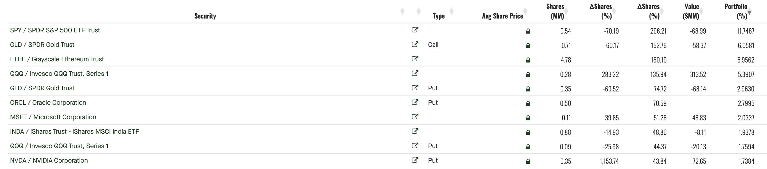Sort table by Type column
767x169 pixels.
[x=439, y=16]
